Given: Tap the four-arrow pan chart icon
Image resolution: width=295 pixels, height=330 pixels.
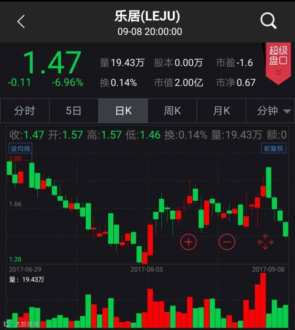Looking at the screenshot, I should (x=265, y=242).
